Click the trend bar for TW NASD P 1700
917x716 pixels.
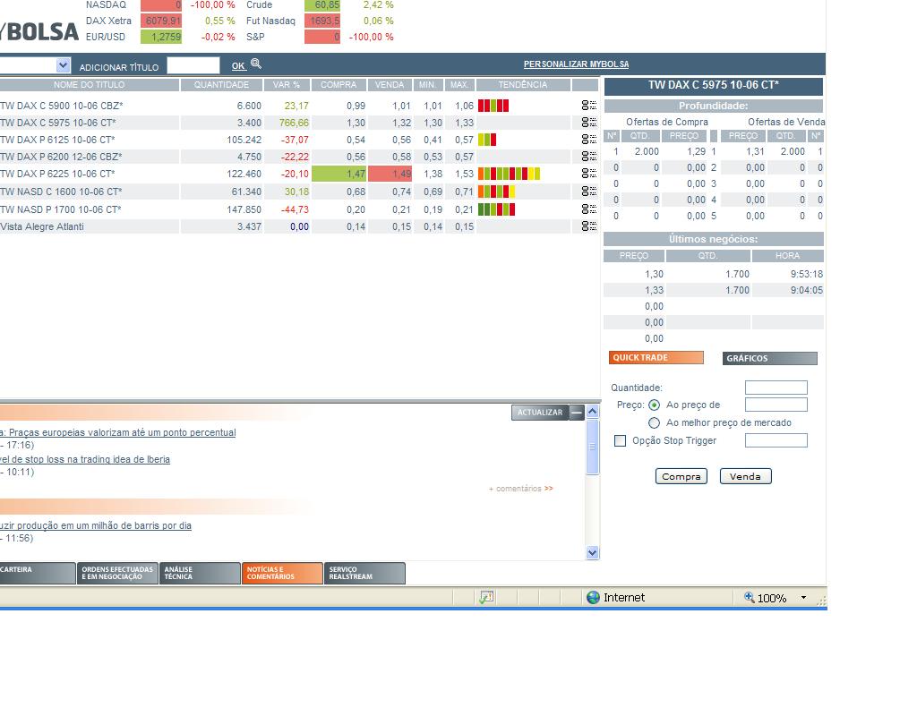[x=496, y=209]
